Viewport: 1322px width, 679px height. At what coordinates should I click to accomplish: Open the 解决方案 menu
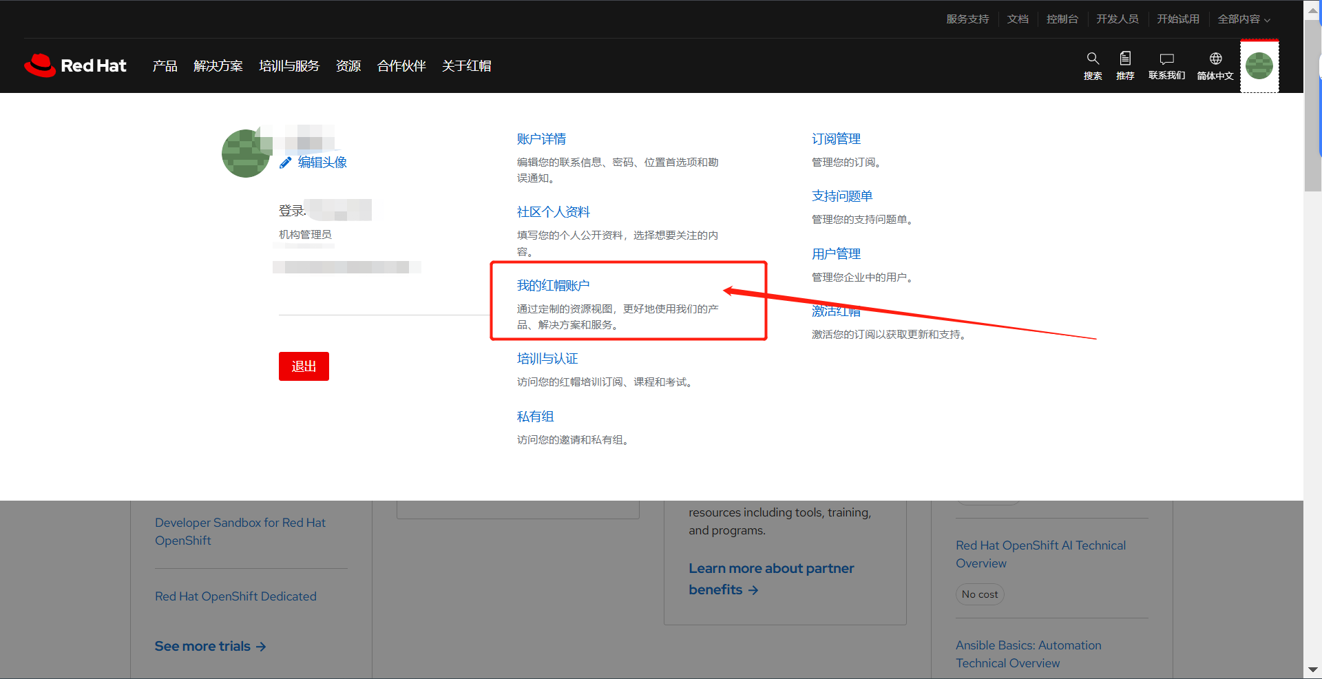point(218,65)
